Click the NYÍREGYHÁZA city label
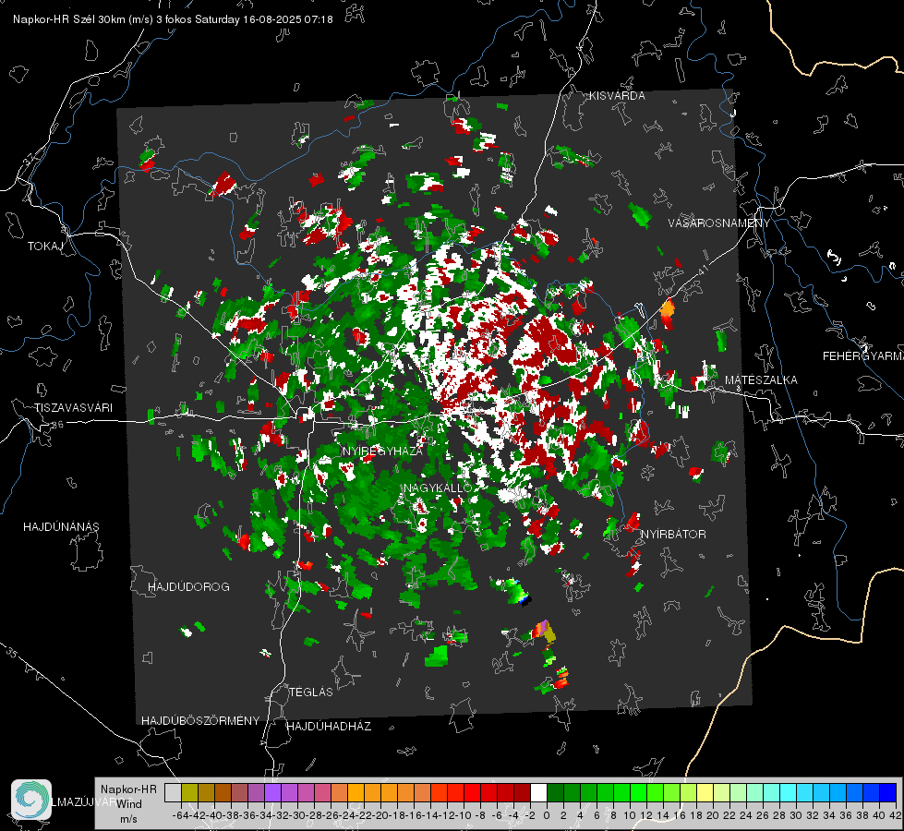904x831 pixels. click(x=382, y=451)
